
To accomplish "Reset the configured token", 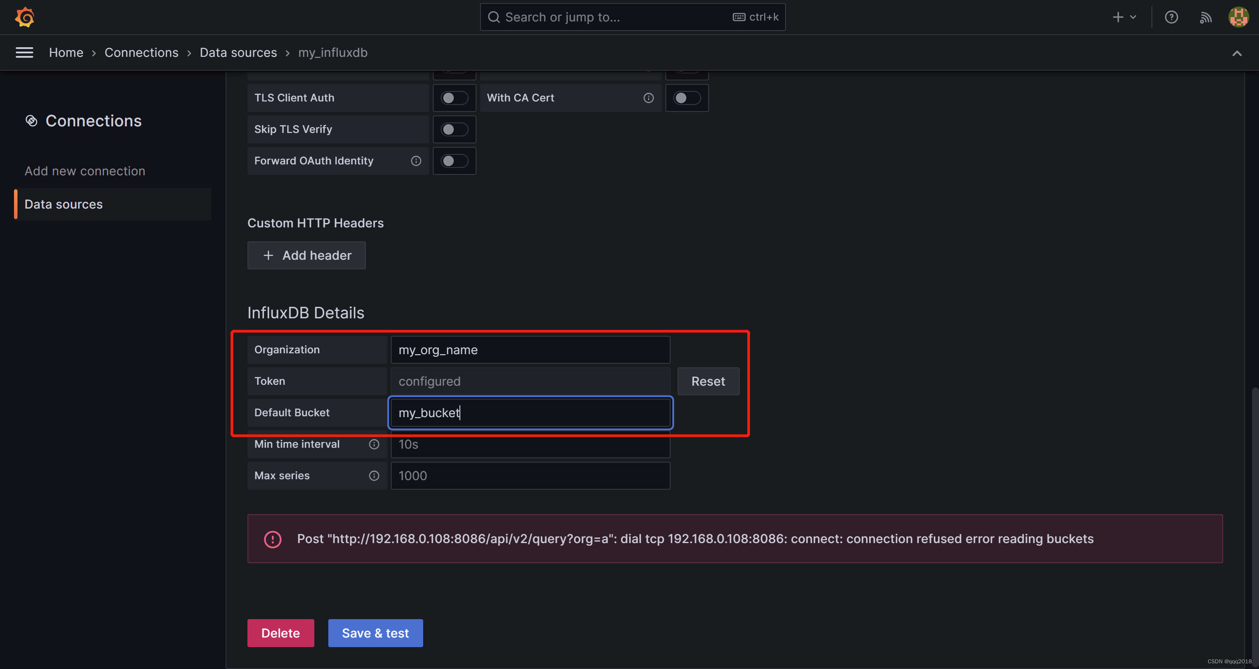I will [708, 381].
